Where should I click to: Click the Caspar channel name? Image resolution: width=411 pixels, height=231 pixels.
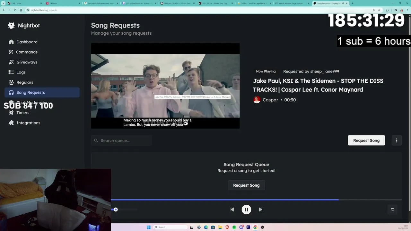270,100
